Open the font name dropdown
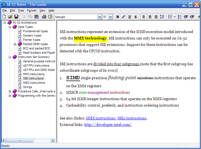201x149 pixels. 100,17
